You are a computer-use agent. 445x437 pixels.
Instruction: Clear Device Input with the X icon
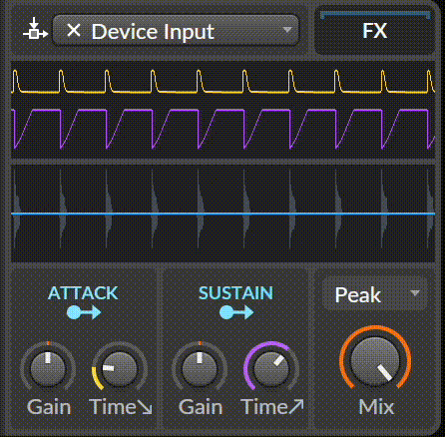(x=74, y=31)
